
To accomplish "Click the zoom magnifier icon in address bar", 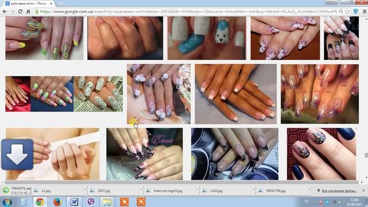I will pos(341,11).
